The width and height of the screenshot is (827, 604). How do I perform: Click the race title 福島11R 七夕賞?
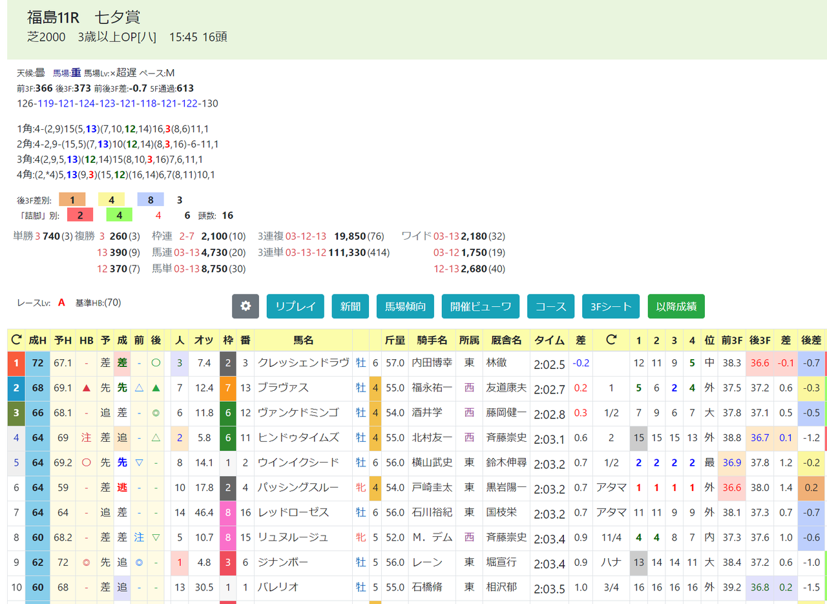click(83, 17)
